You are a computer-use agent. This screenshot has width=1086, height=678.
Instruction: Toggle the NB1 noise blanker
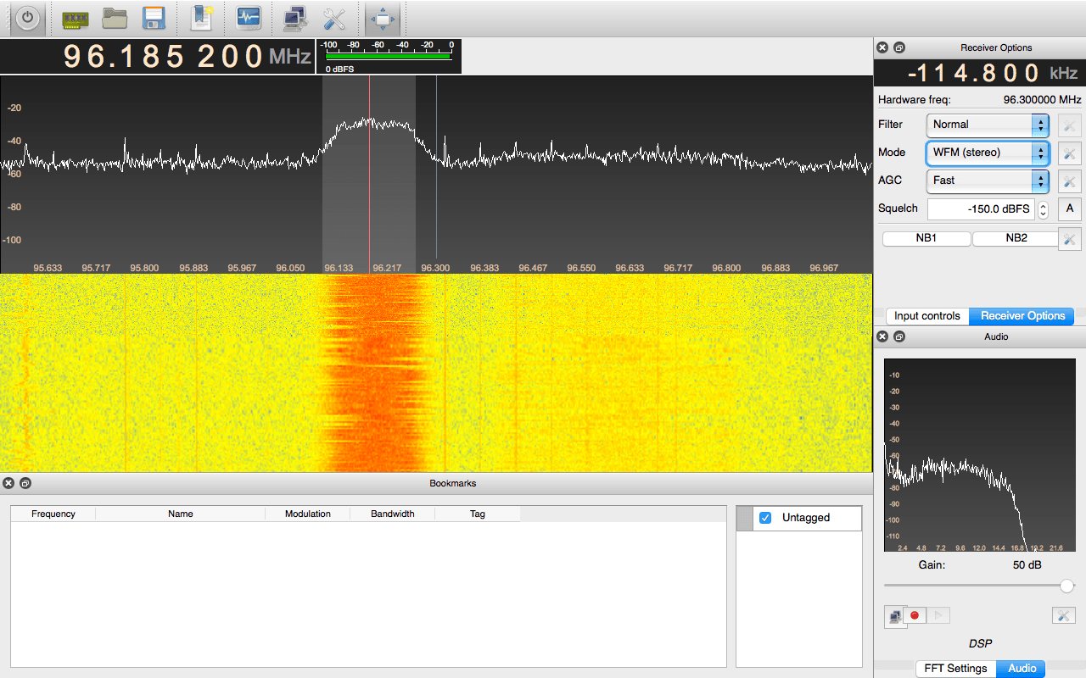pos(926,238)
